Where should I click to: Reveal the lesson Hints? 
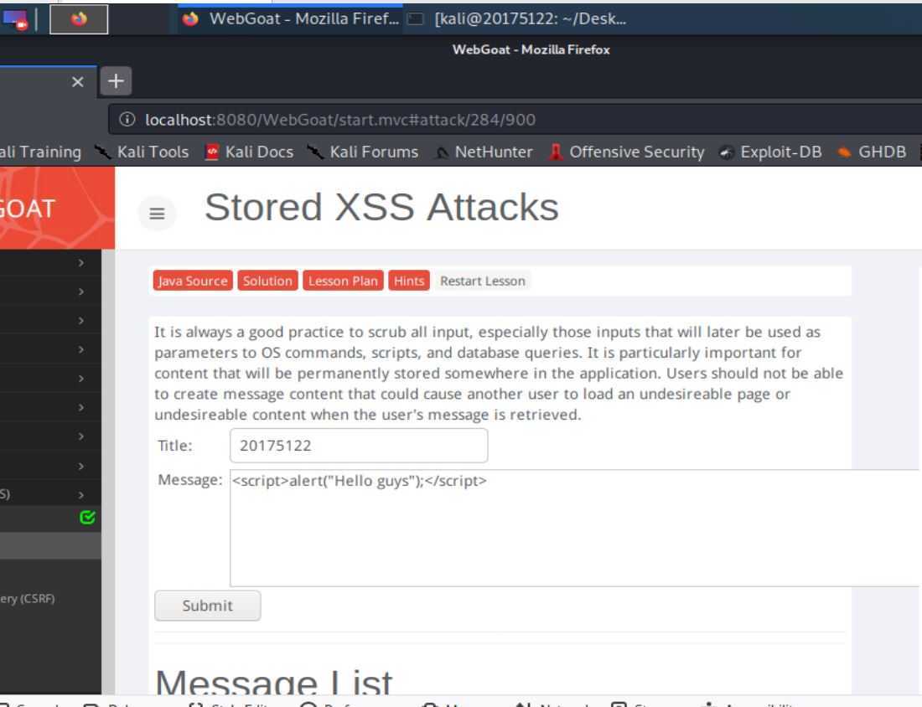coord(409,281)
